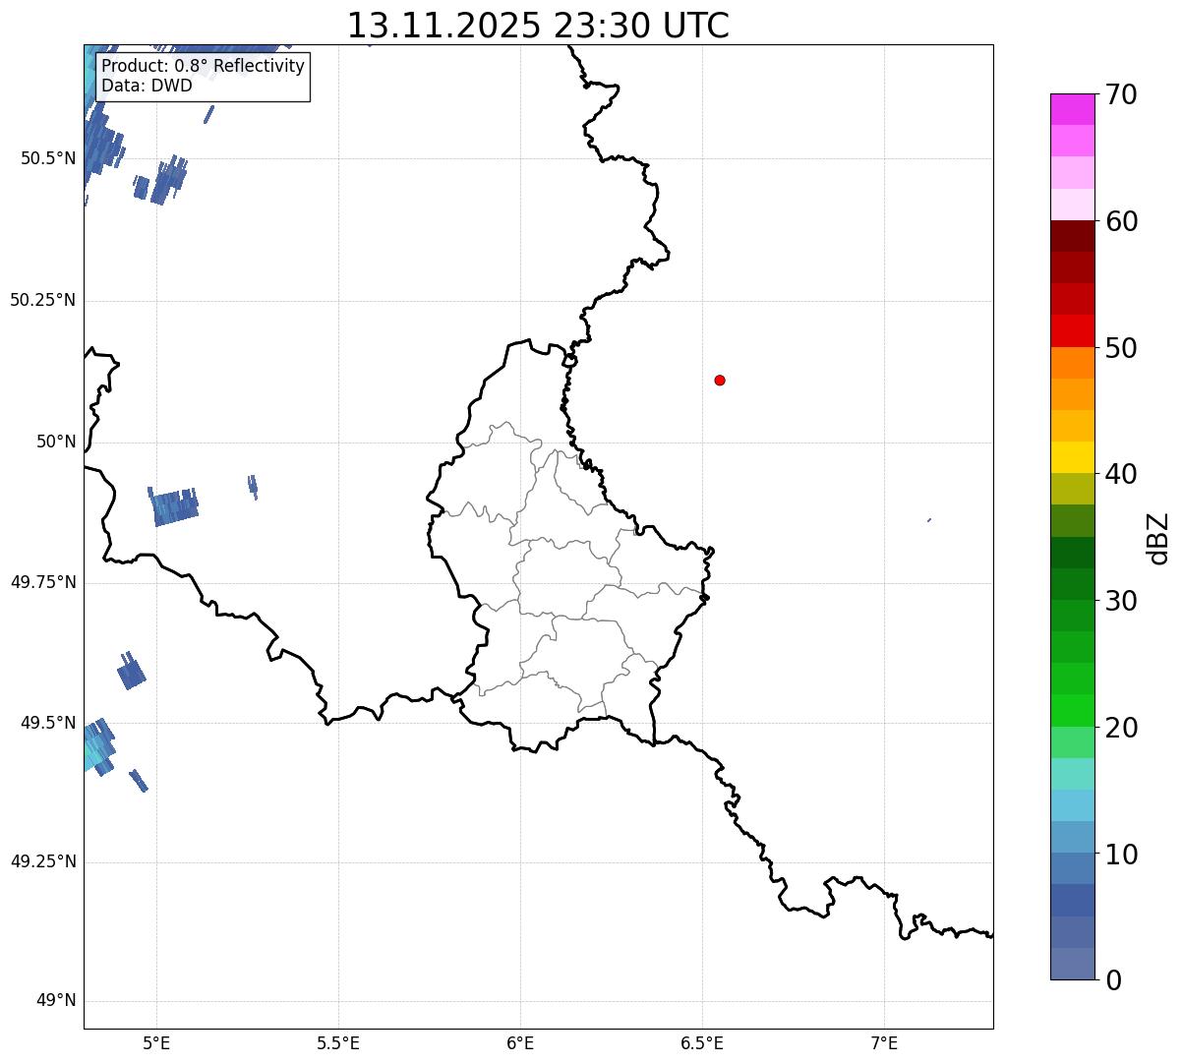This screenshot has height=1063, width=1182.
Task: Click the small isolated echo near 7.1°E
Action: [x=929, y=520]
